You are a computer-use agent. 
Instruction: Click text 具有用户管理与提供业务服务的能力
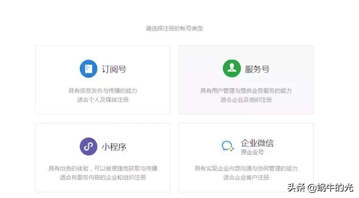click(x=246, y=91)
